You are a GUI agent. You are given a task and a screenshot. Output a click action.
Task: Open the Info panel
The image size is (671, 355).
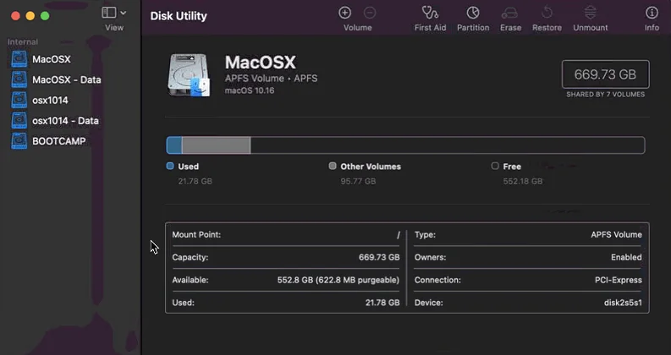(652, 13)
